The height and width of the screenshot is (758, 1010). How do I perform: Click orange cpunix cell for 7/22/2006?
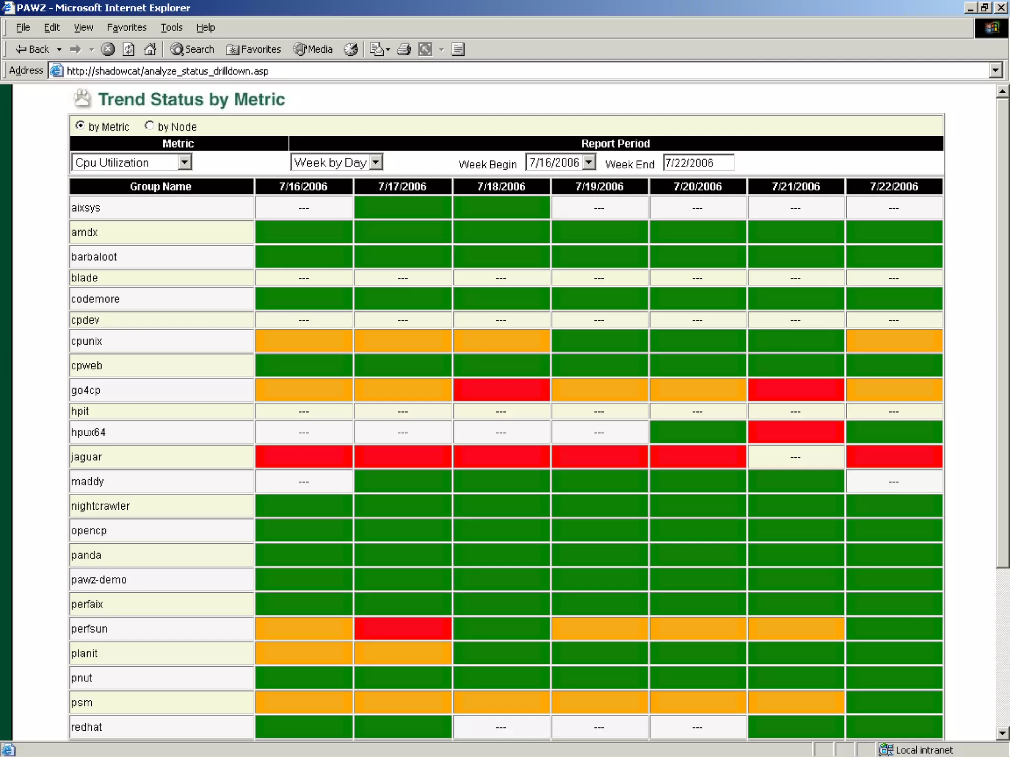pyautogui.click(x=894, y=341)
